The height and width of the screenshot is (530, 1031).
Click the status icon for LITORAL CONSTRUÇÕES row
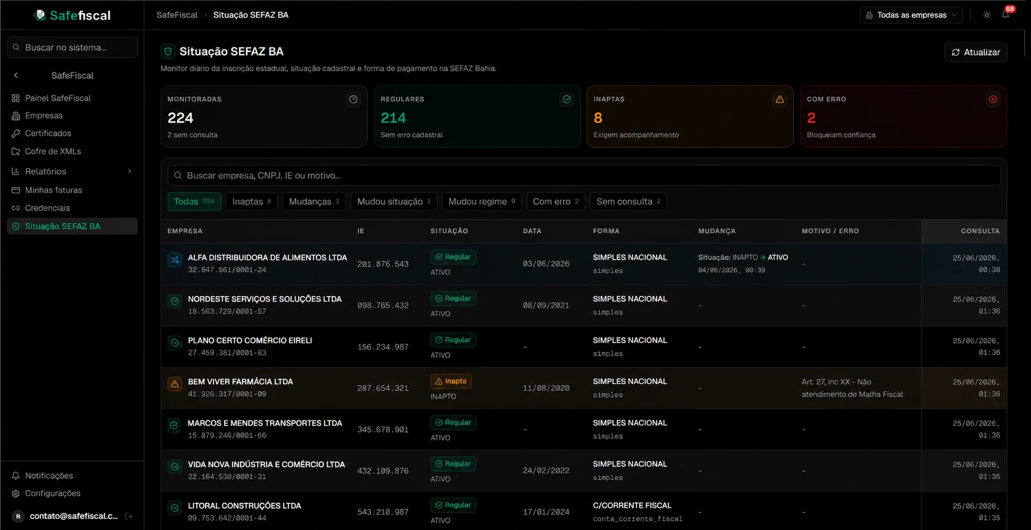click(x=174, y=508)
